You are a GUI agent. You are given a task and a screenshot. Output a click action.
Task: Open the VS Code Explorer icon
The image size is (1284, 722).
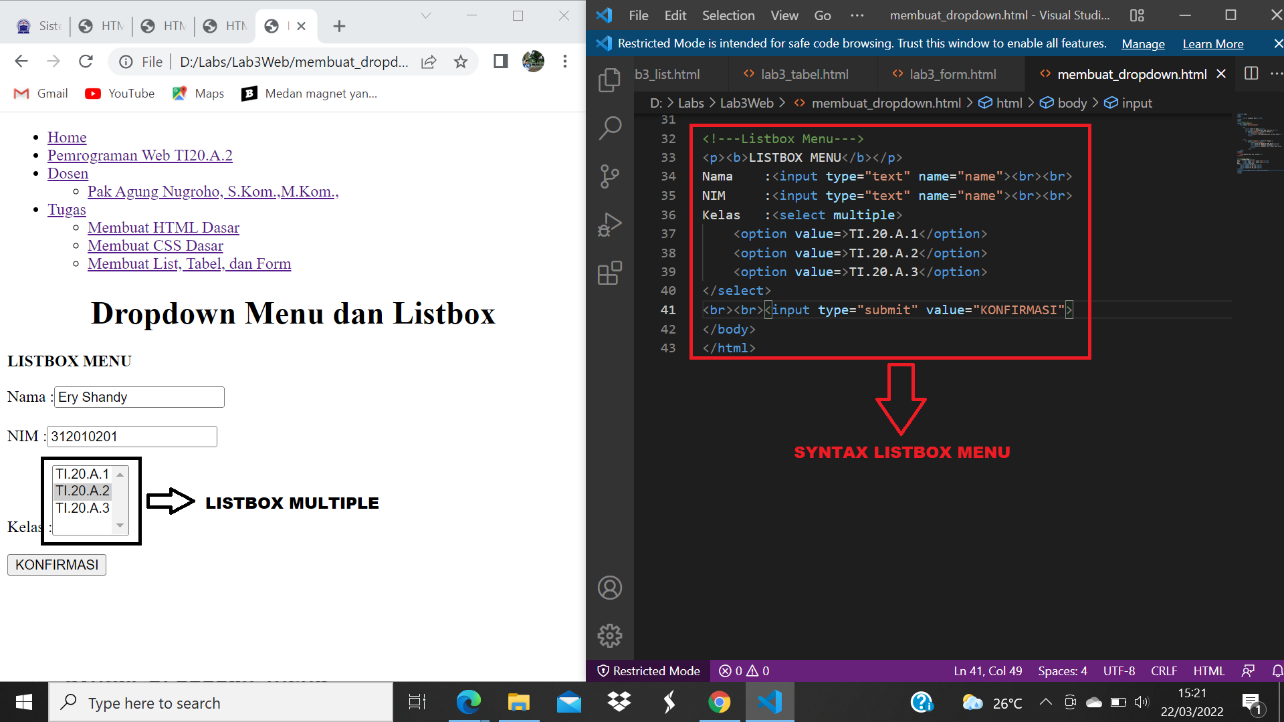coord(609,80)
